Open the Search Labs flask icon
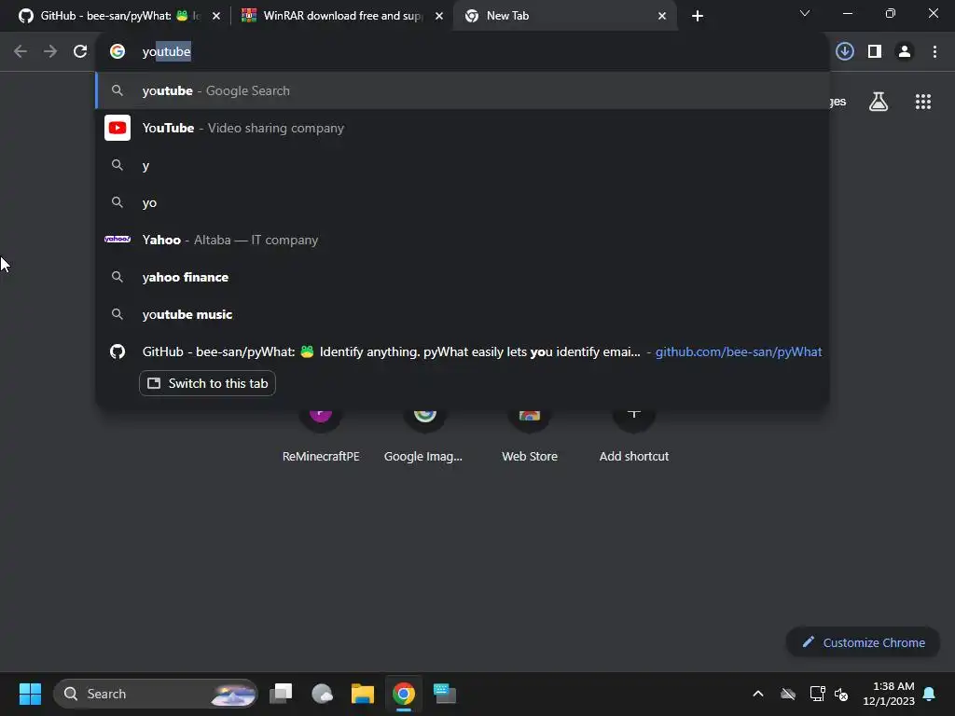Image resolution: width=955 pixels, height=716 pixels. coord(878,102)
